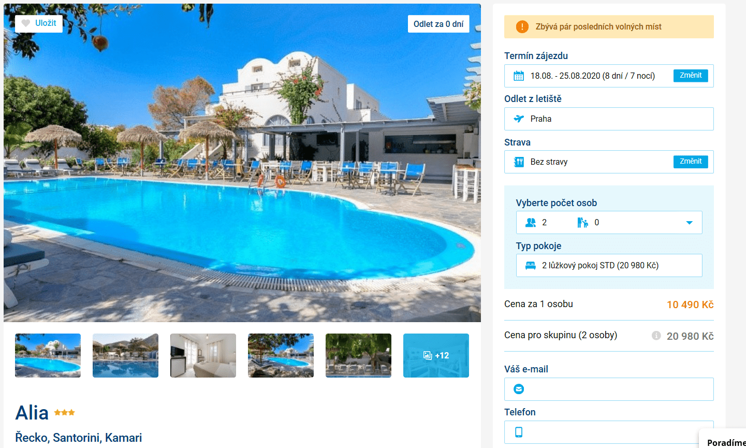Select the hotel room interior thumbnail
746x448 pixels.
tap(203, 355)
